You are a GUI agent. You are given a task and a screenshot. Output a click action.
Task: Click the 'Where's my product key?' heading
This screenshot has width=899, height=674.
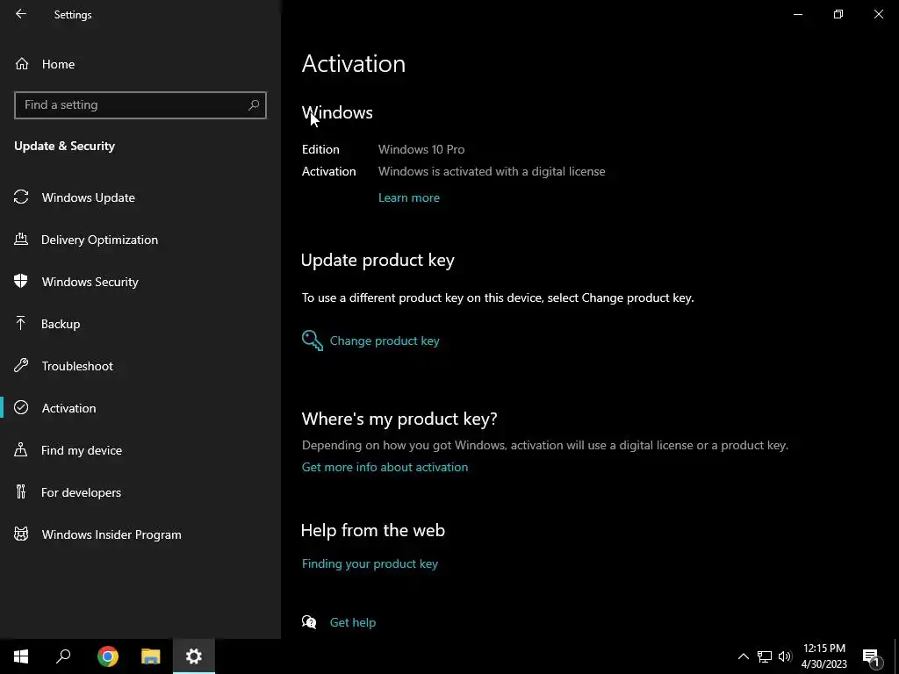pyautogui.click(x=399, y=419)
